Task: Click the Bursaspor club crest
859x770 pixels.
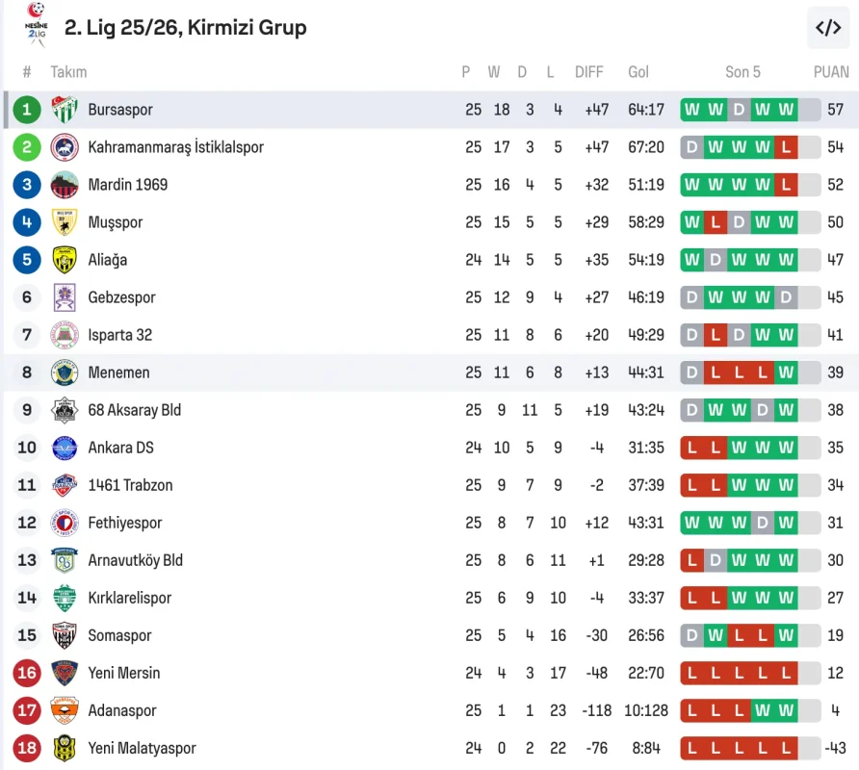Action: click(x=65, y=110)
